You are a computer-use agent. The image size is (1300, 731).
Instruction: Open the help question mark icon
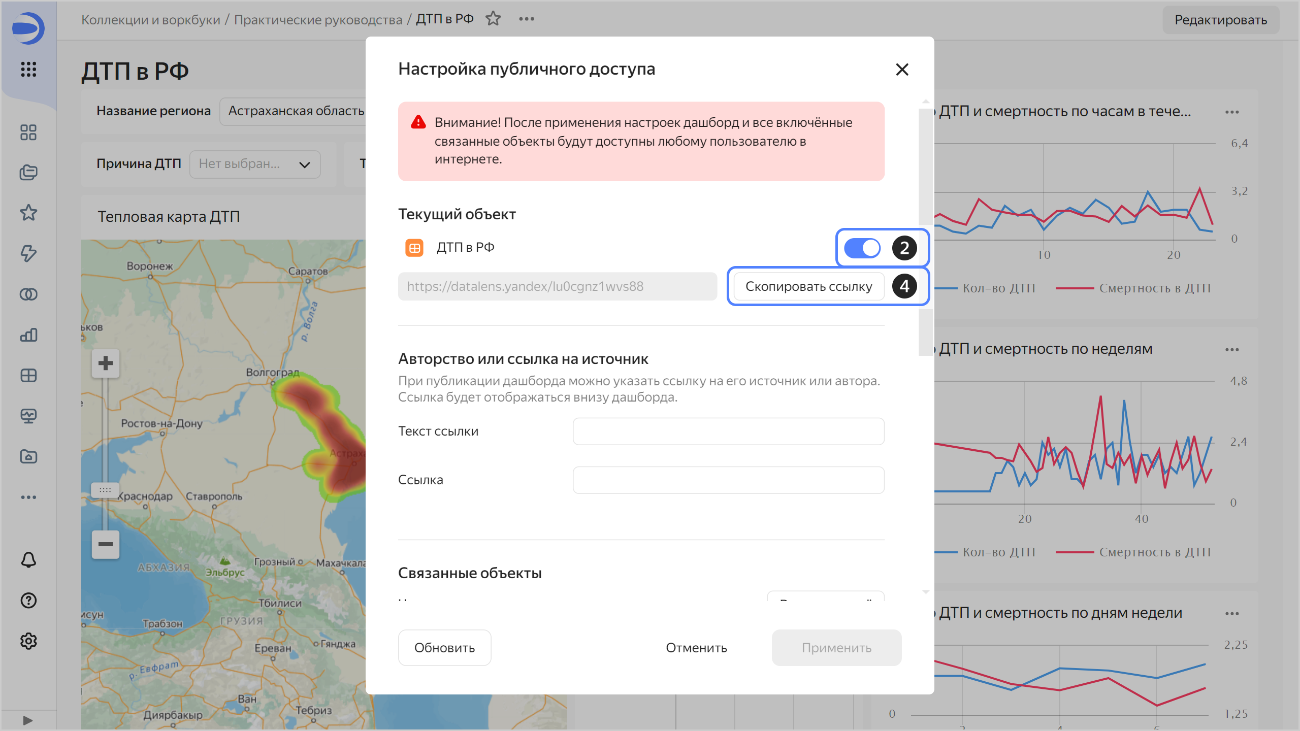[28, 601]
